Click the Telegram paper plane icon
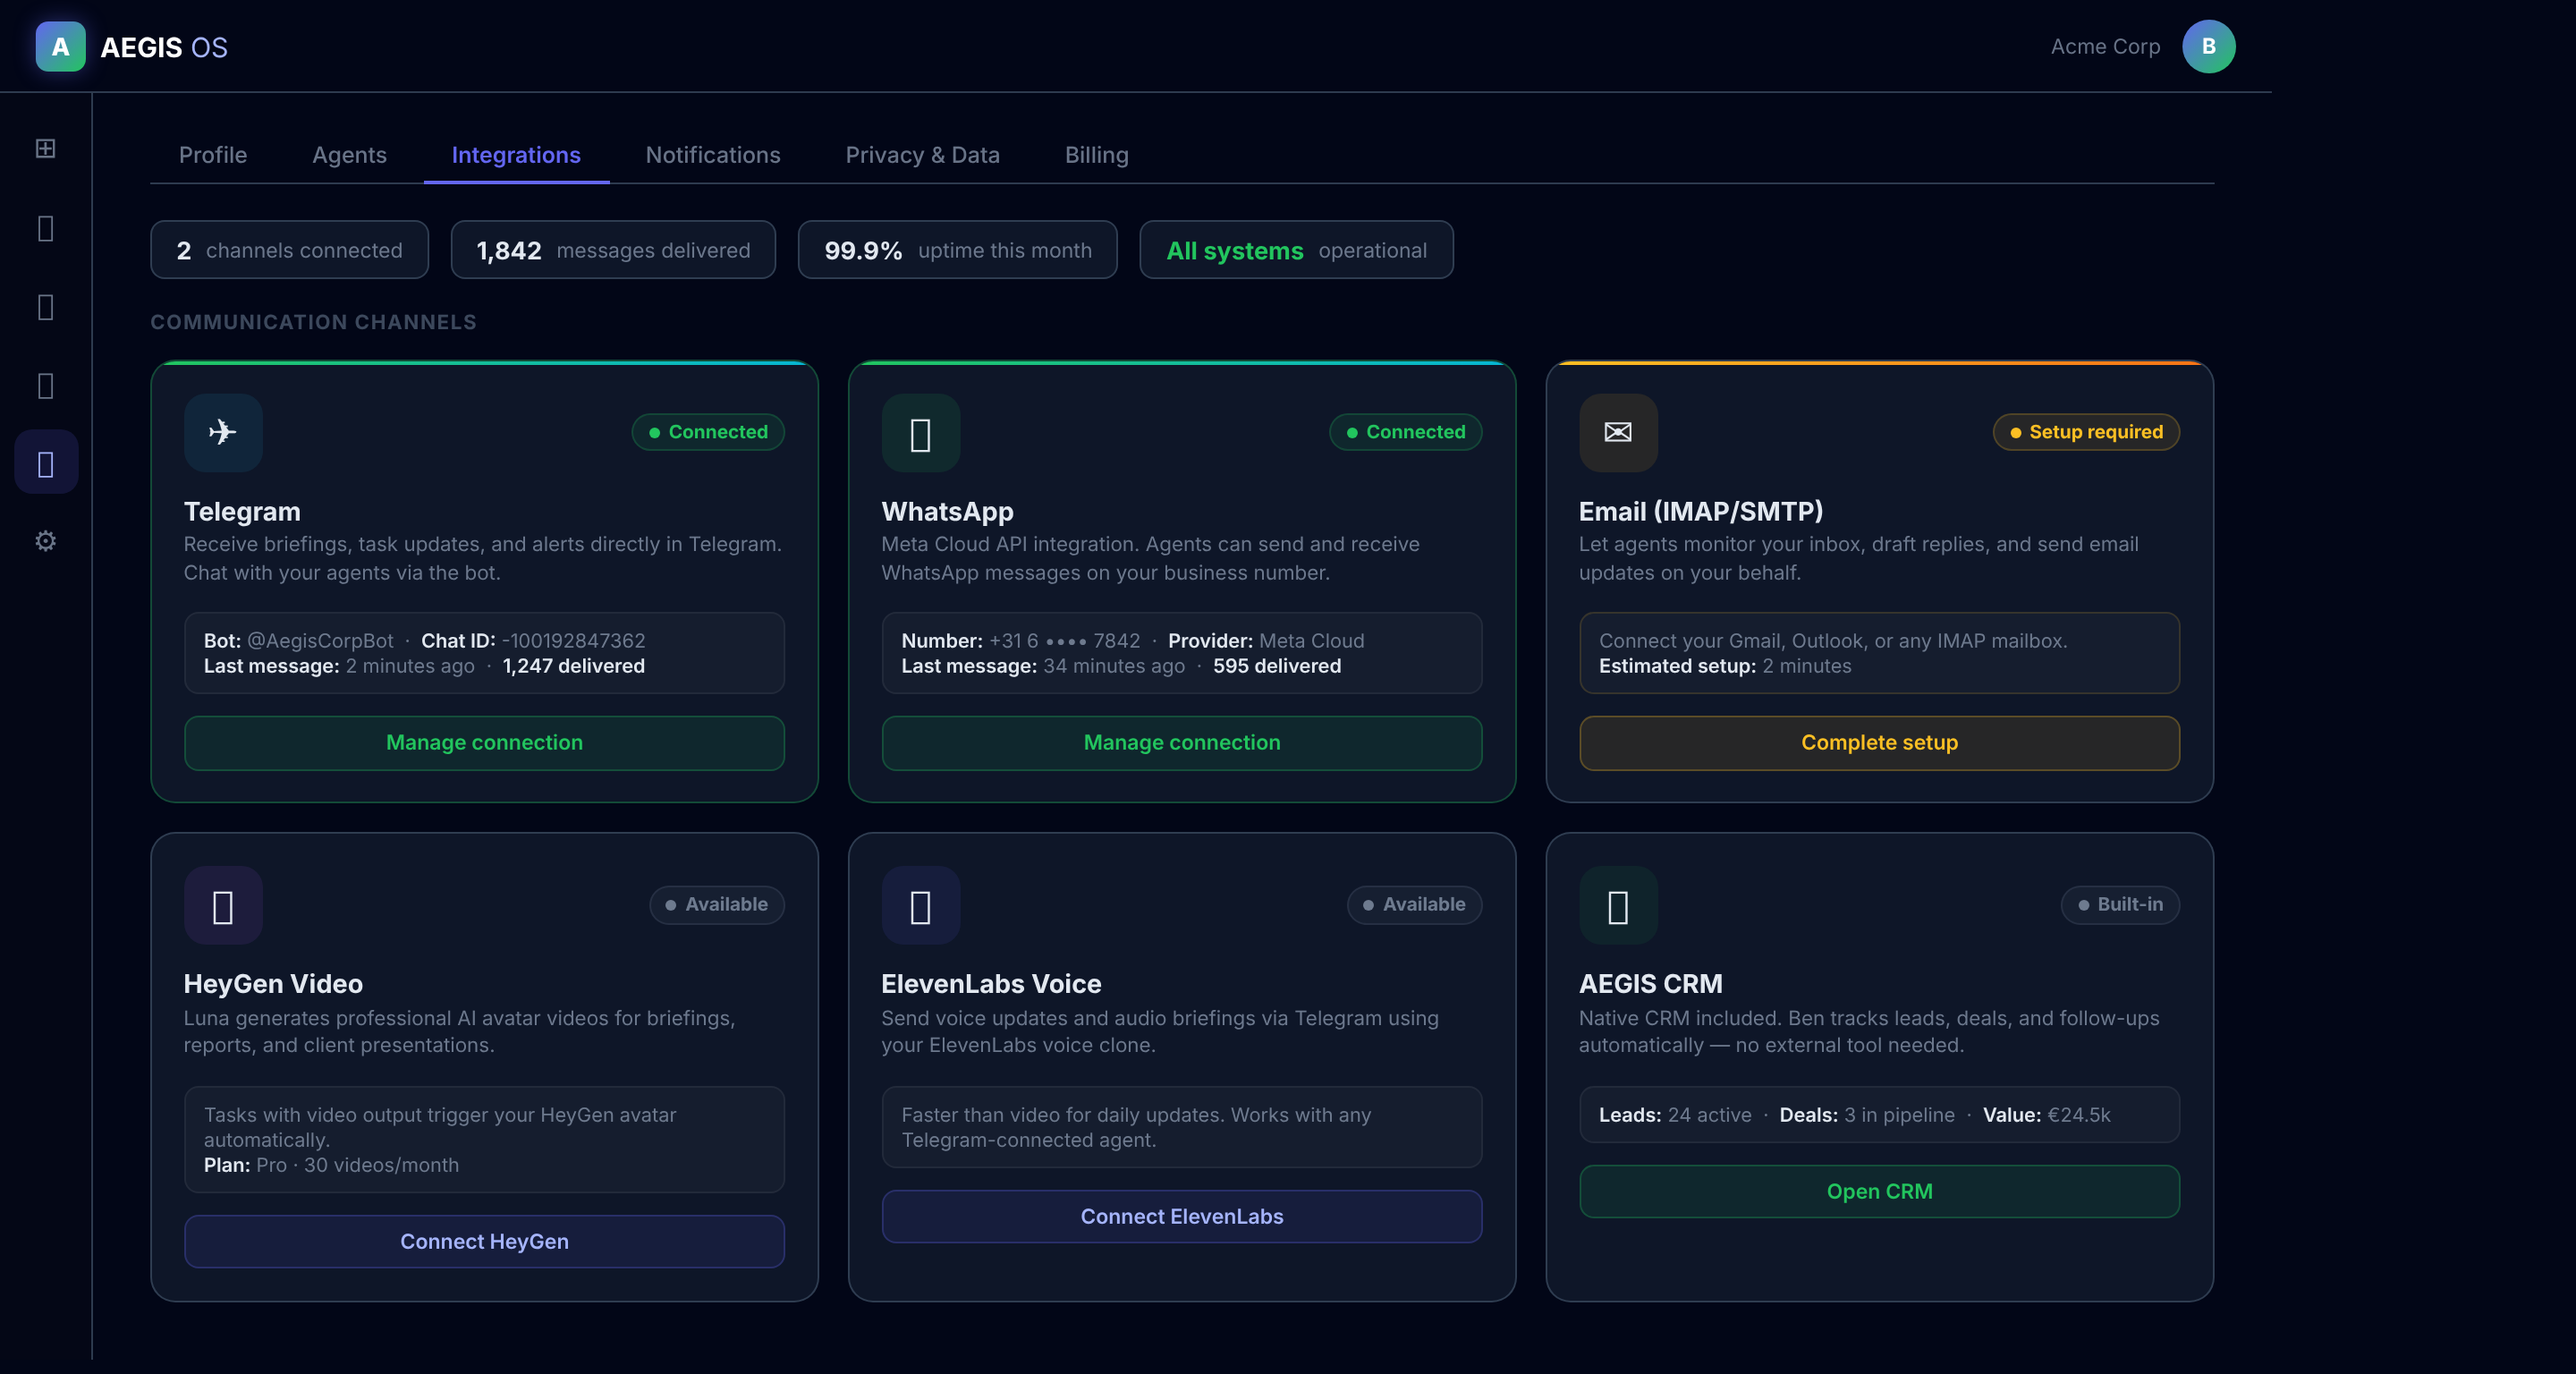The width and height of the screenshot is (2576, 1374). pos(222,432)
